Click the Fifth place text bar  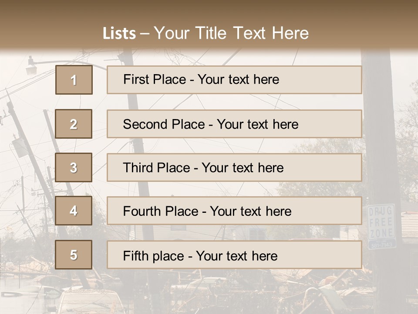tap(234, 255)
